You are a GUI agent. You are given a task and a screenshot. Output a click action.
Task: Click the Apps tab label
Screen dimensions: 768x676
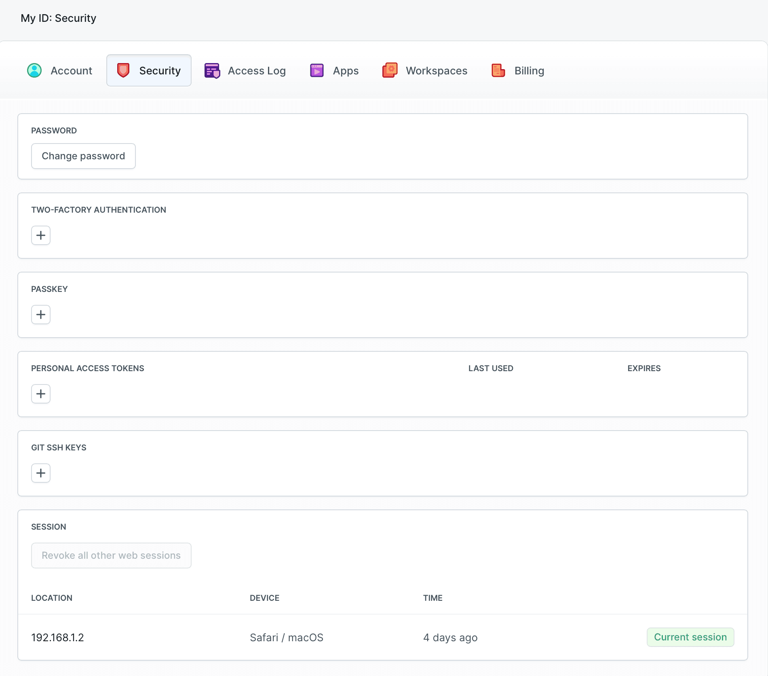click(345, 70)
